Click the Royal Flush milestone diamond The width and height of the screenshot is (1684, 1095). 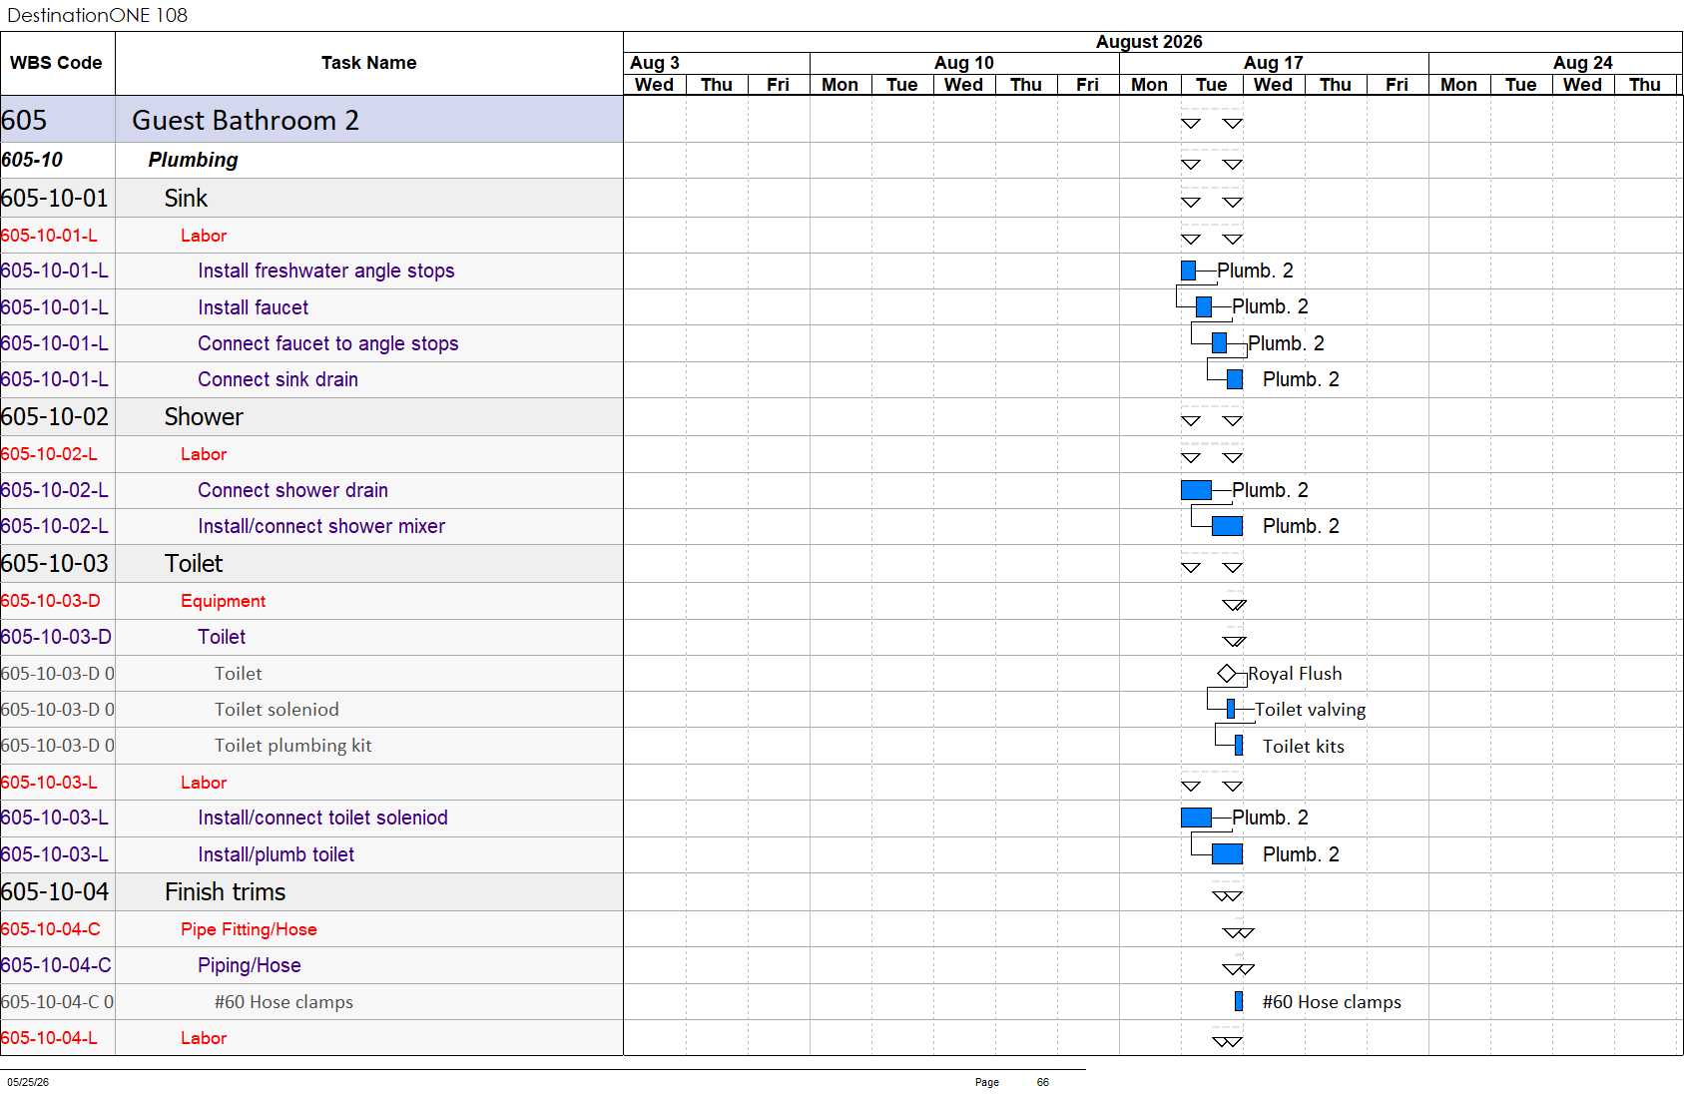tap(1227, 674)
